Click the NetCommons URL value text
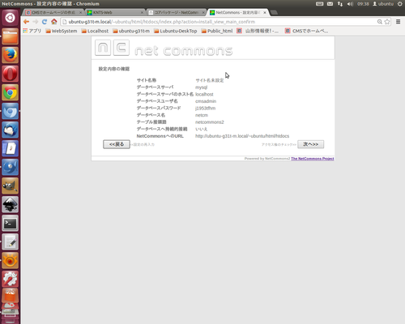405x324 pixels. coord(242,136)
